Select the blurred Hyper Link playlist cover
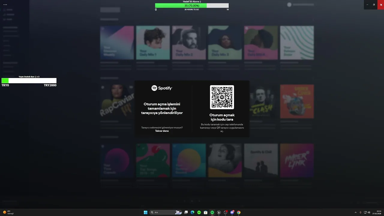Viewport: 384px width, 216px height. click(x=297, y=160)
